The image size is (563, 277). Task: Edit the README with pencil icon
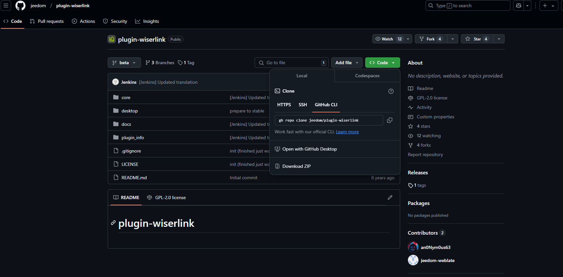coord(390,197)
